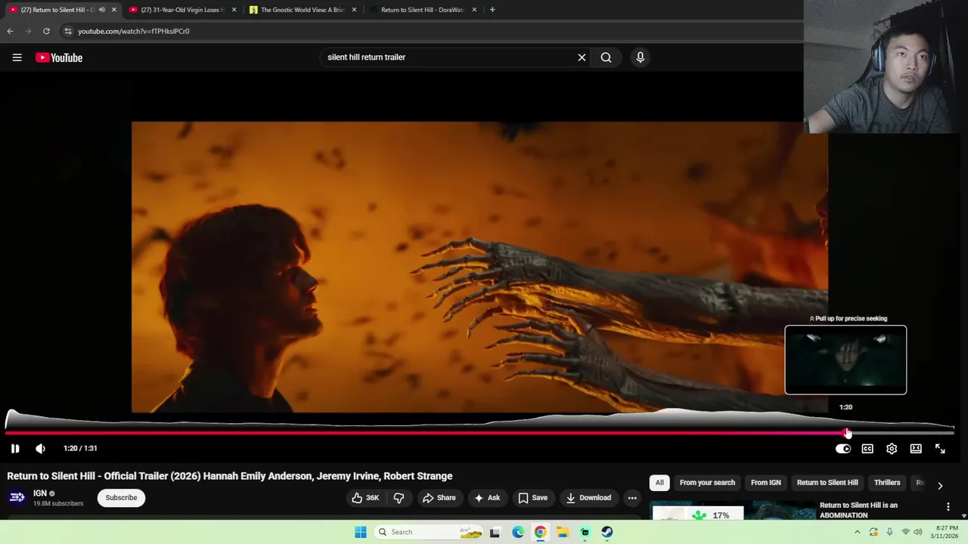Go back in browser history
968x544 pixels.
coord(10,31)
